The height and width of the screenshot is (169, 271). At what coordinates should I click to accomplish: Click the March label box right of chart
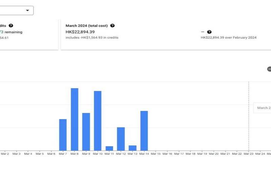tap(263, 108)
